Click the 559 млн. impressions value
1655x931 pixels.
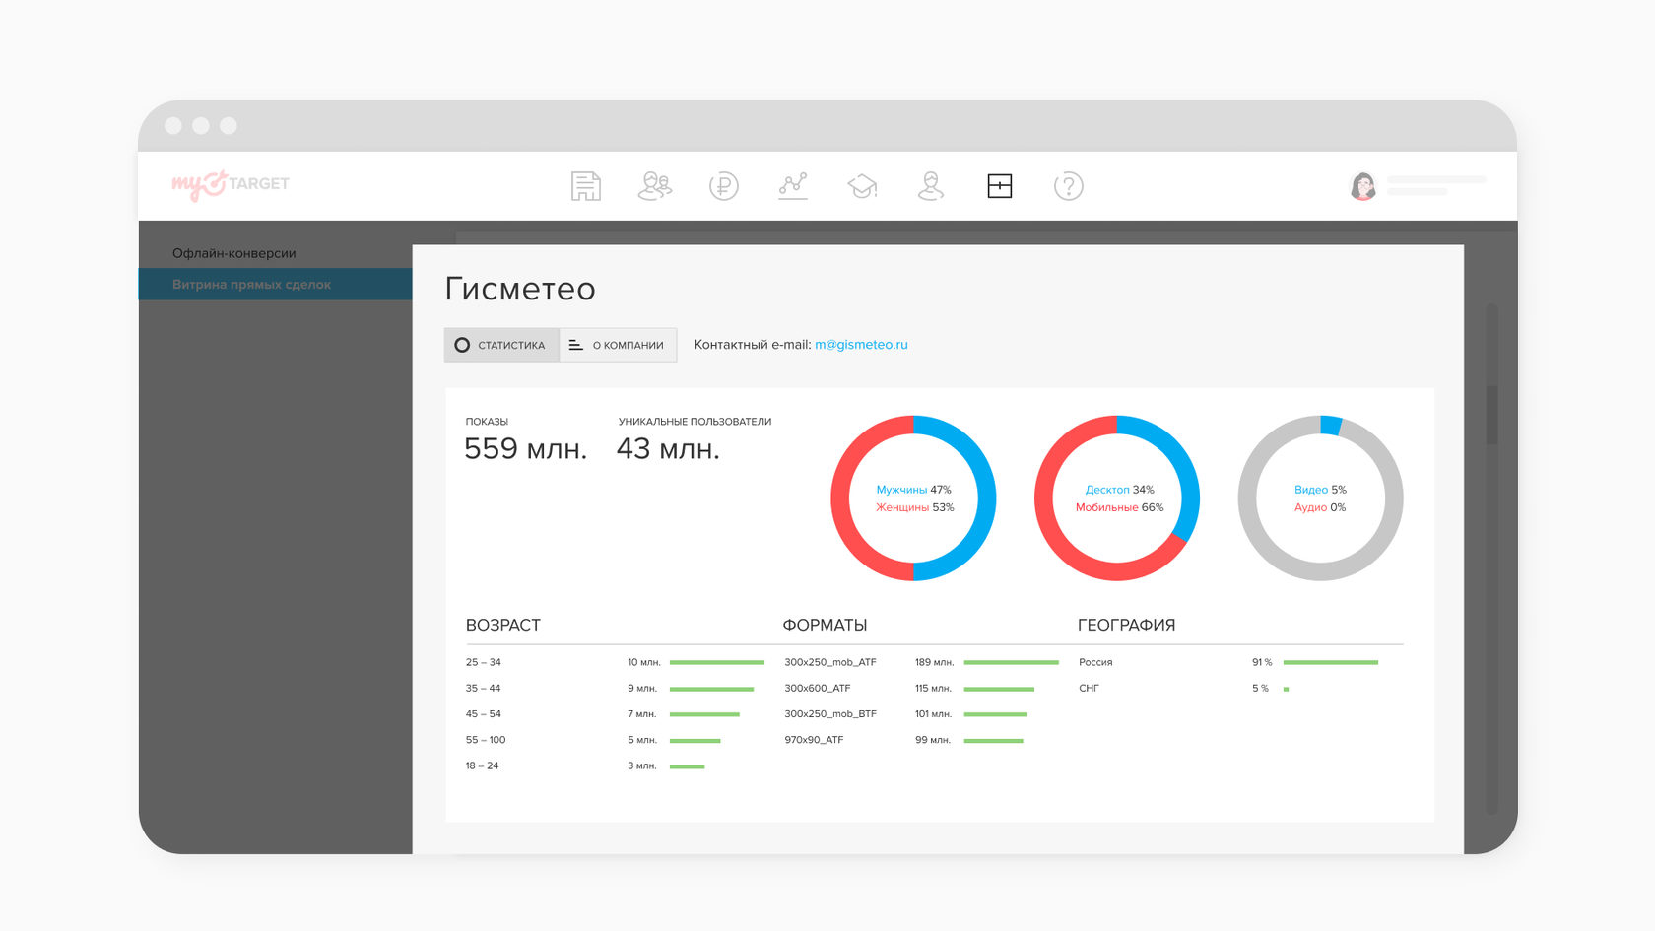(x=525, y=449)
